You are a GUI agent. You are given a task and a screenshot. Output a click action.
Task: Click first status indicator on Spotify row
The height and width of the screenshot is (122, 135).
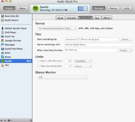click(28, 61)
